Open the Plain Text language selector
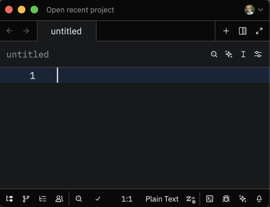270x207 pixels. tap(162, 199)
